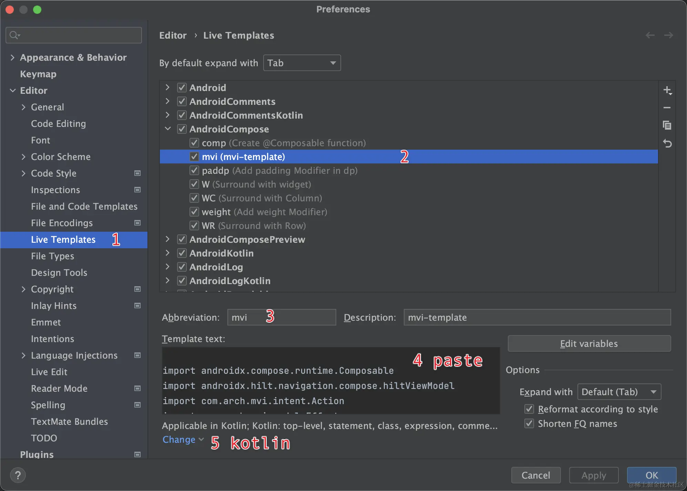Image resolution: width=687 pixels, height=491 pixels.
Task: Open the default expand with Tab dropdown
Action: coord(302,63)
